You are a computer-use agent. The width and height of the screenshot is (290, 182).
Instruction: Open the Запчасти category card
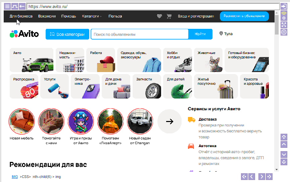(x=147, y=86)
